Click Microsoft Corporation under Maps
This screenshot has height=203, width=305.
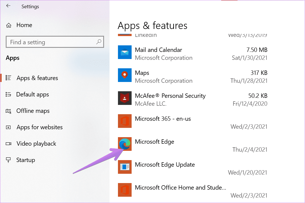coord(164,81)
